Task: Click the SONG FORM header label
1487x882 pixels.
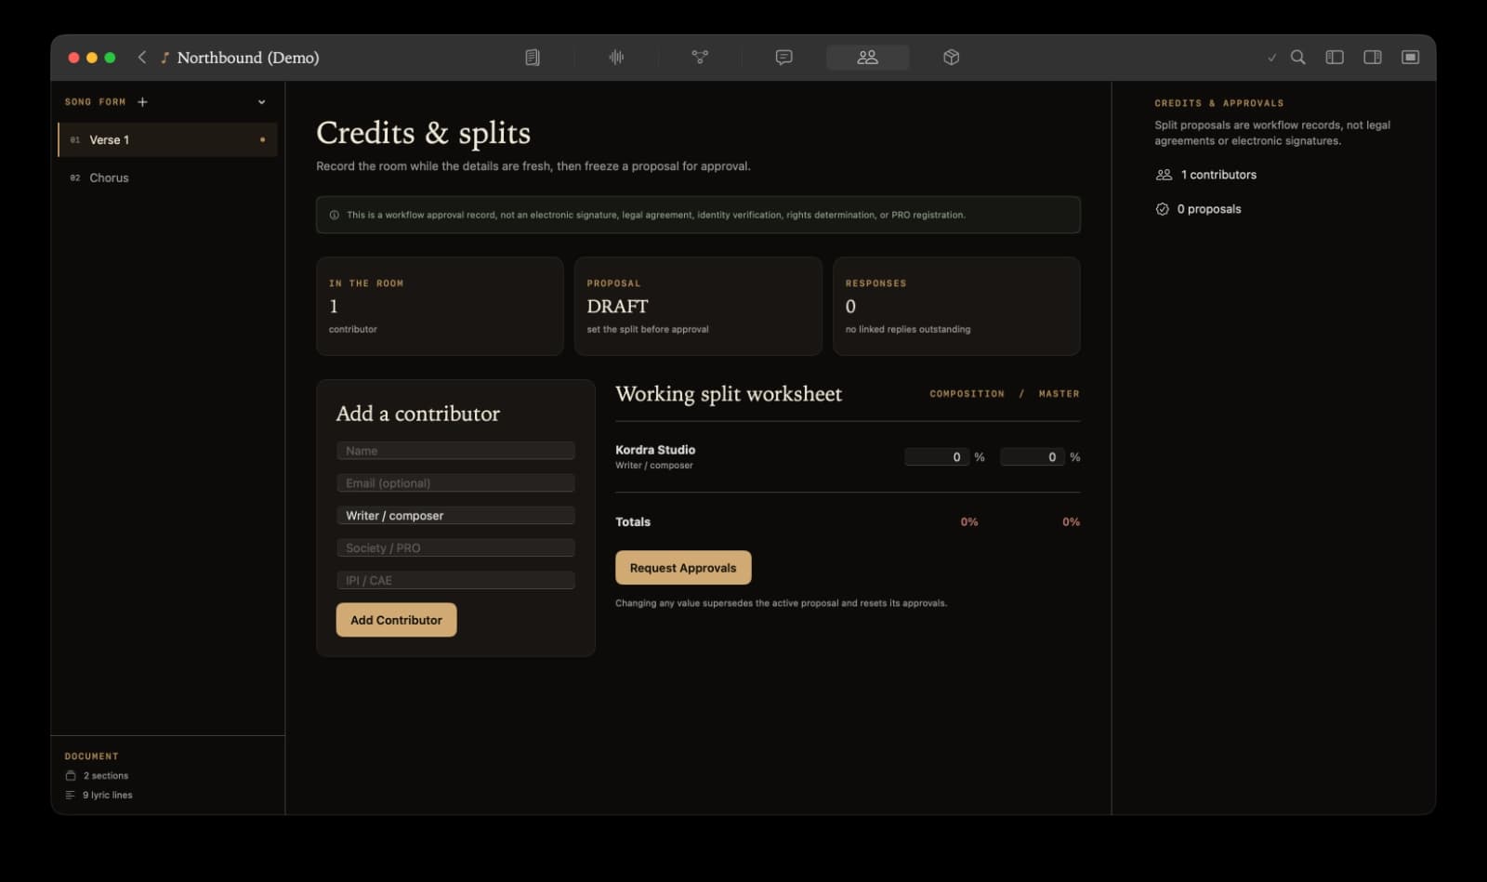Action: tap(95, 102)
